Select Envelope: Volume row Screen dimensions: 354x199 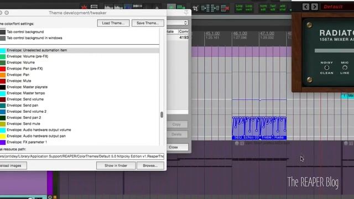click(x=80, y=62)
